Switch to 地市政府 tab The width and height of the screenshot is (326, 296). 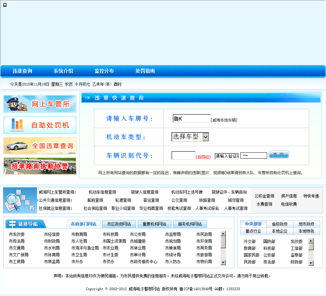tap(306, 224)
